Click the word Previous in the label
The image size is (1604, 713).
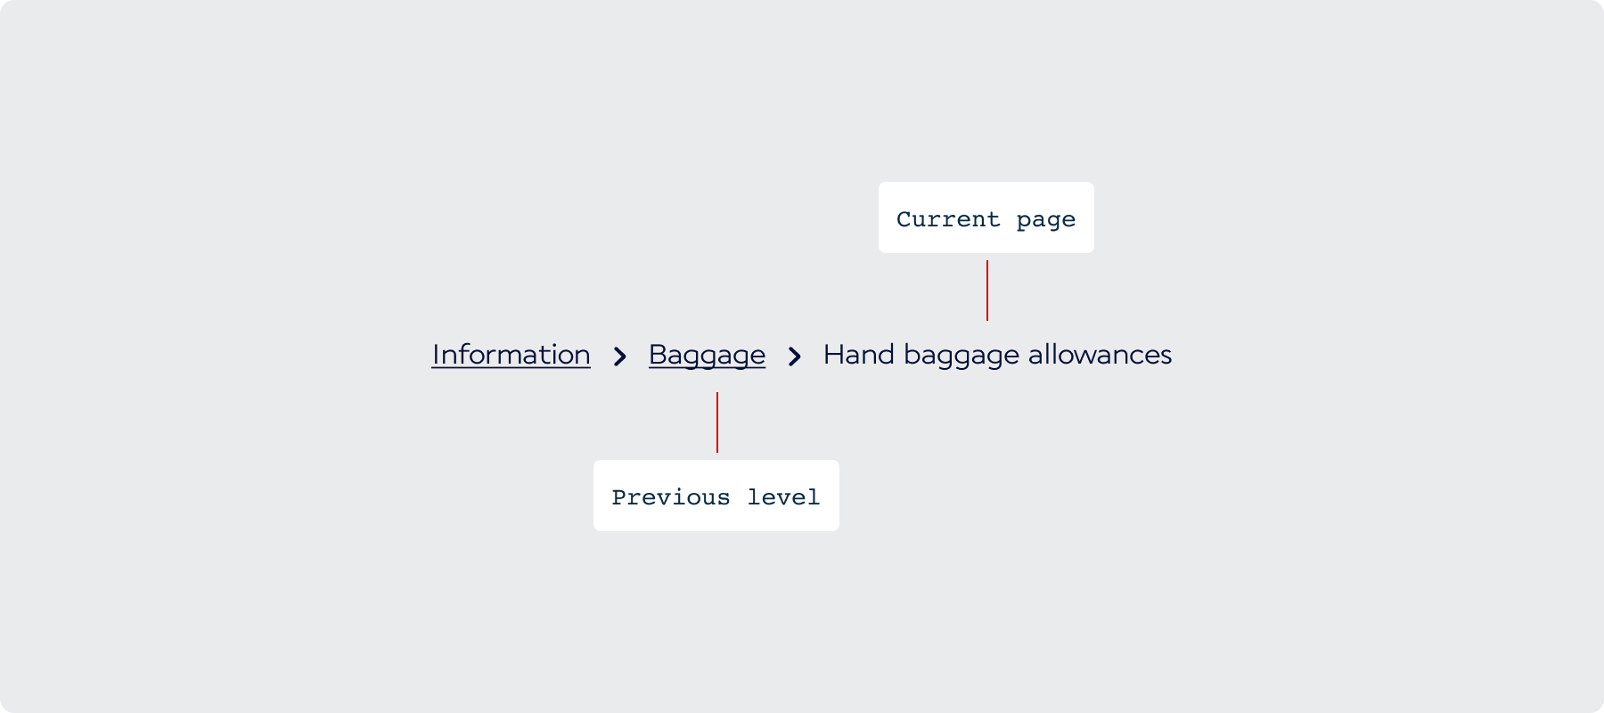pyautogui.click(x=670, y=497)
